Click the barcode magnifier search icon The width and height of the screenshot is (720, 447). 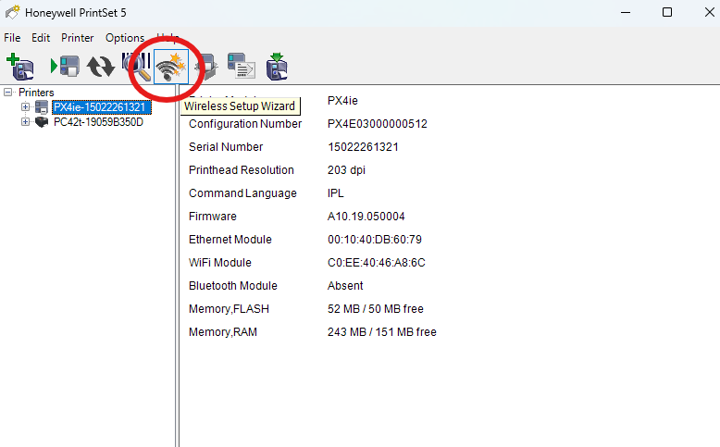pyautogui.click(x=137, y=67)
